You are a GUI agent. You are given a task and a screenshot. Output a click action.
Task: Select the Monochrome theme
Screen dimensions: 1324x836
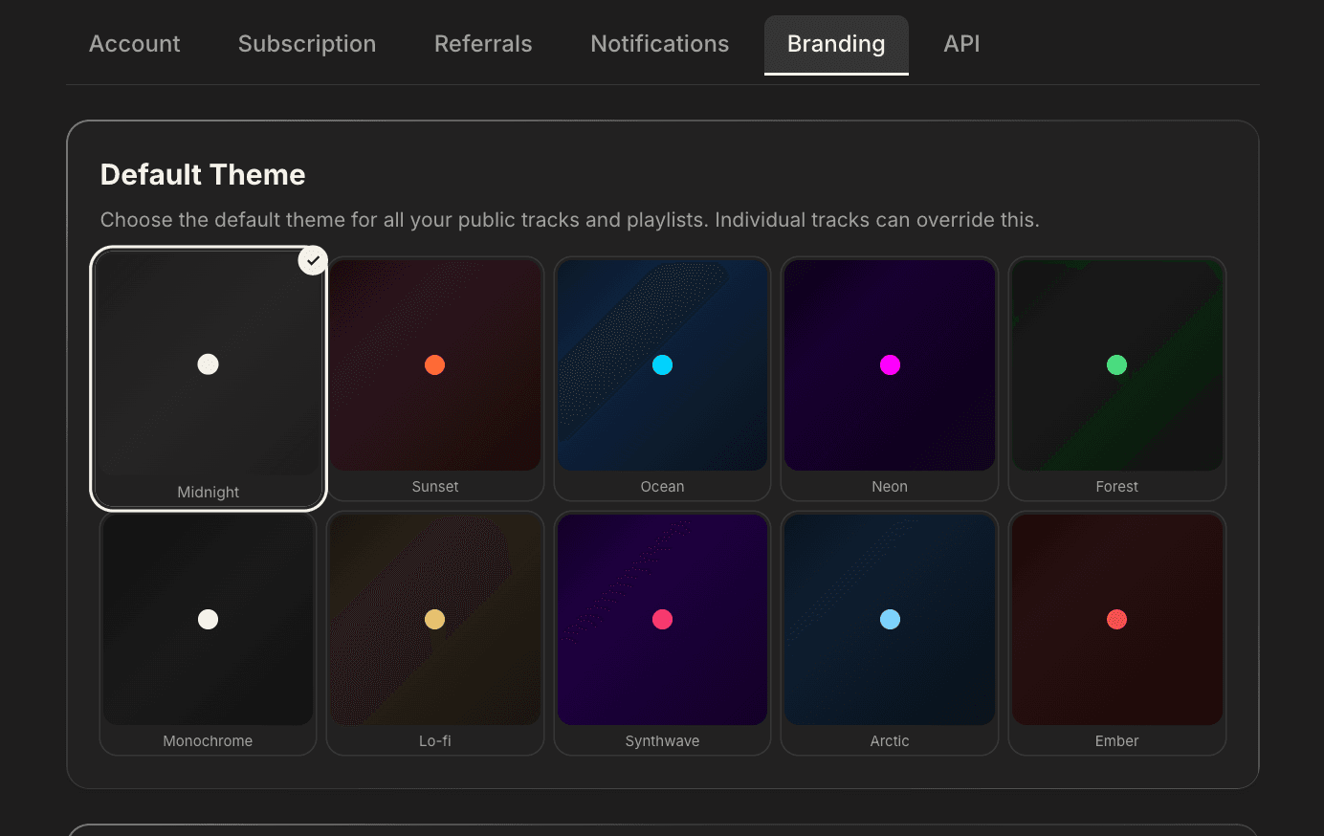tap(208, 632)
